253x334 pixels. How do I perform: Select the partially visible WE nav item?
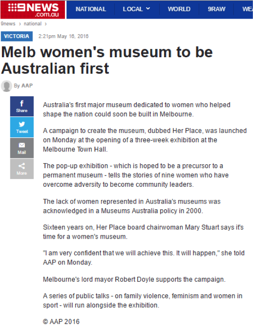tap(248, 9)
